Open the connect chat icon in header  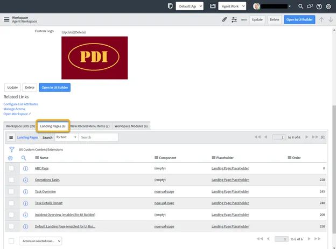310,6
